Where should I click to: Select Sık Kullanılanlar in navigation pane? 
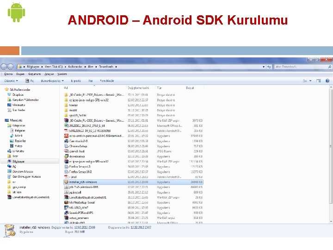(20, 89)
